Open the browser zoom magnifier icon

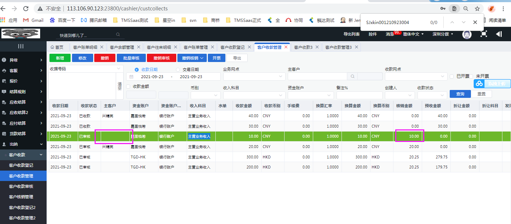(x=466, y=8)
